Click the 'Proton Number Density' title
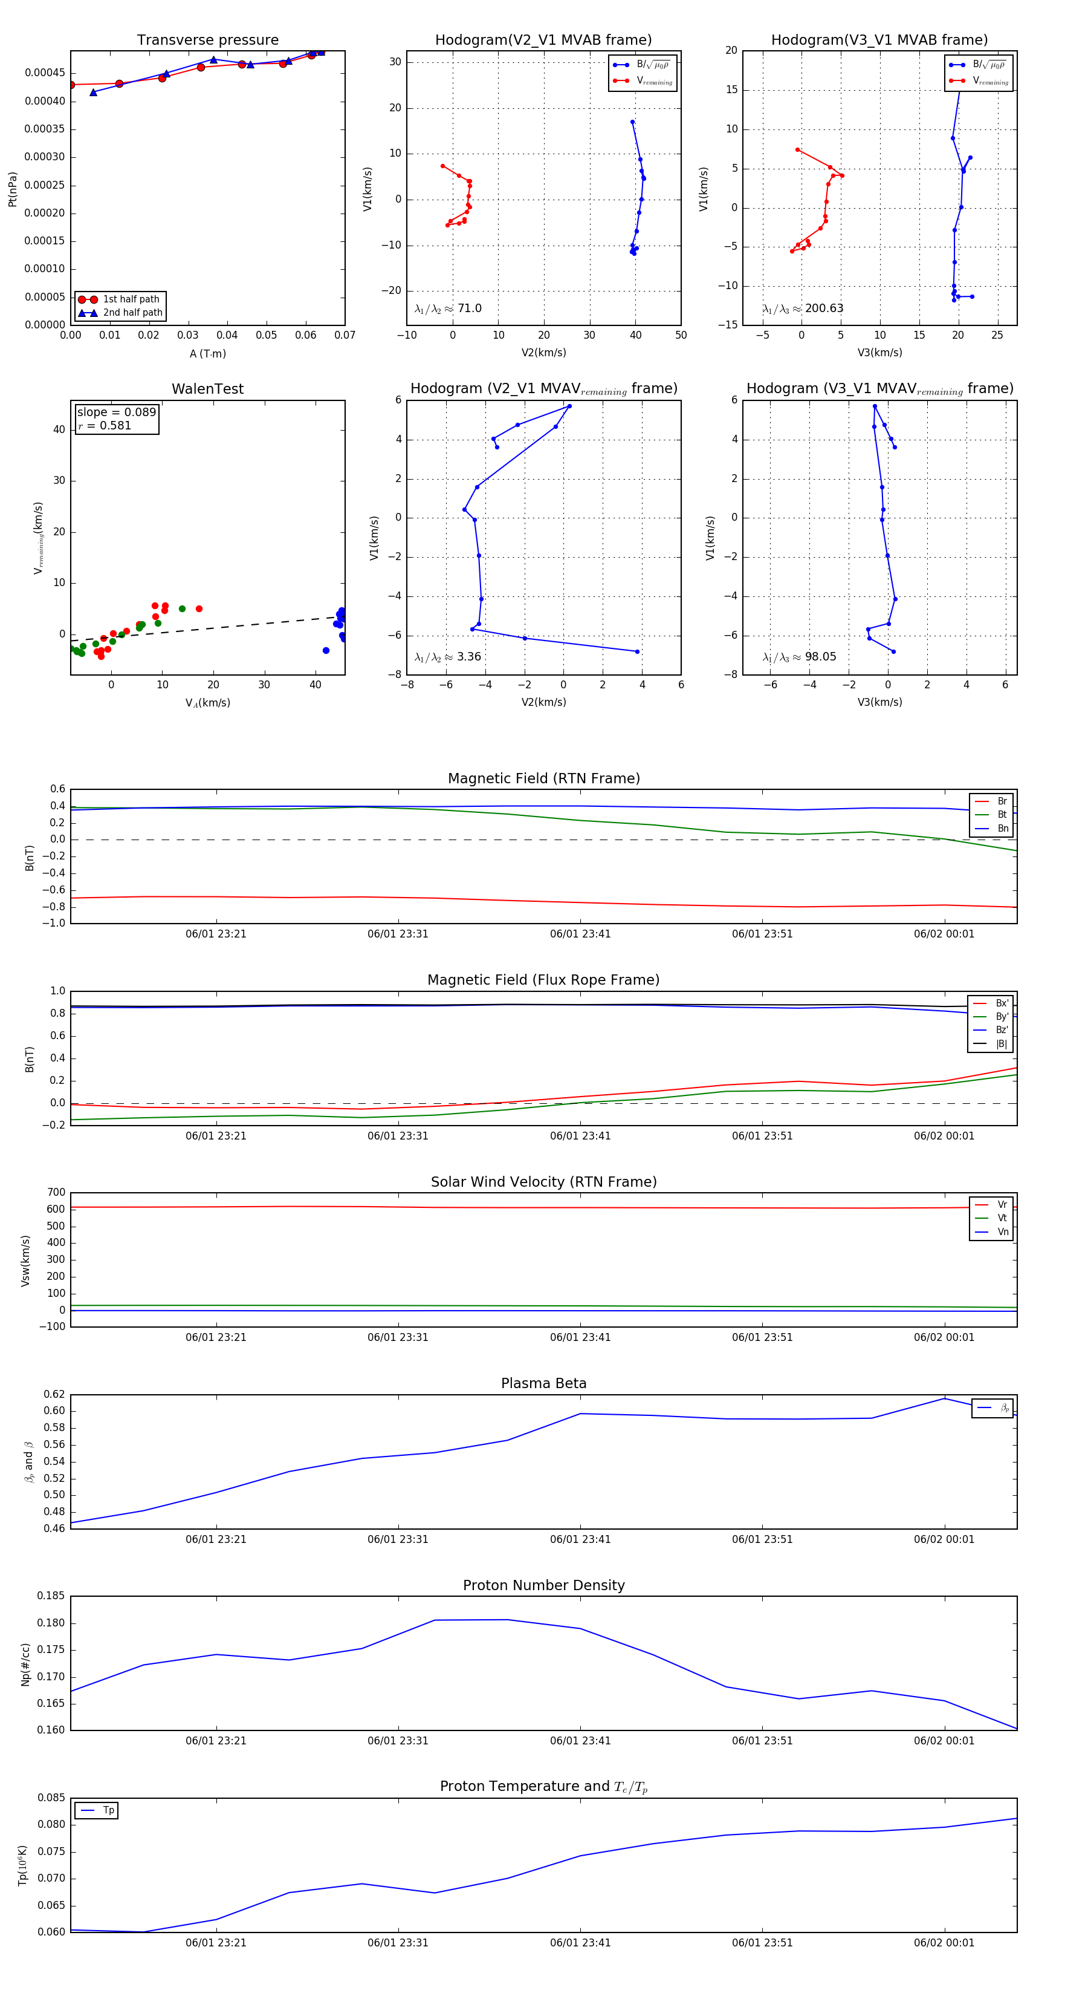The height and width of the screenshot is (1996, 1088). (x=543, y=1585)
